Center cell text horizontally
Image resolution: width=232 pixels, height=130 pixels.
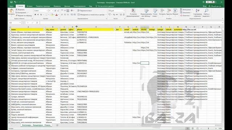tap(65, 14)
